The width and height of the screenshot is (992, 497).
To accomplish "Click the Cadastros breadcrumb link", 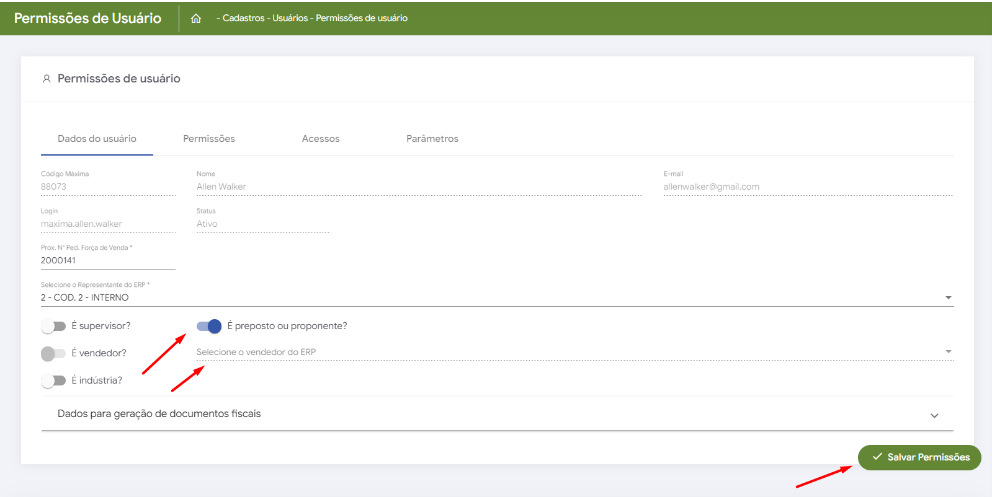I will point(243,18).
